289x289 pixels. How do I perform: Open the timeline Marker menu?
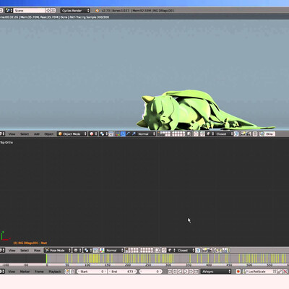(25, 272)
